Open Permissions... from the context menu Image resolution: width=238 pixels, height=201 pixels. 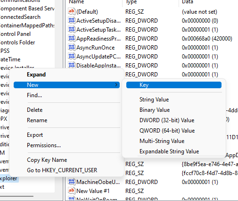(x=66, y=145)
